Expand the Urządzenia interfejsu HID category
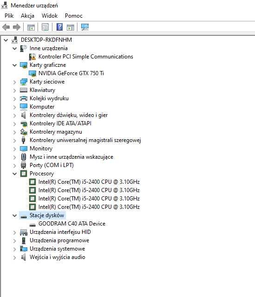 tap(14, 232)
